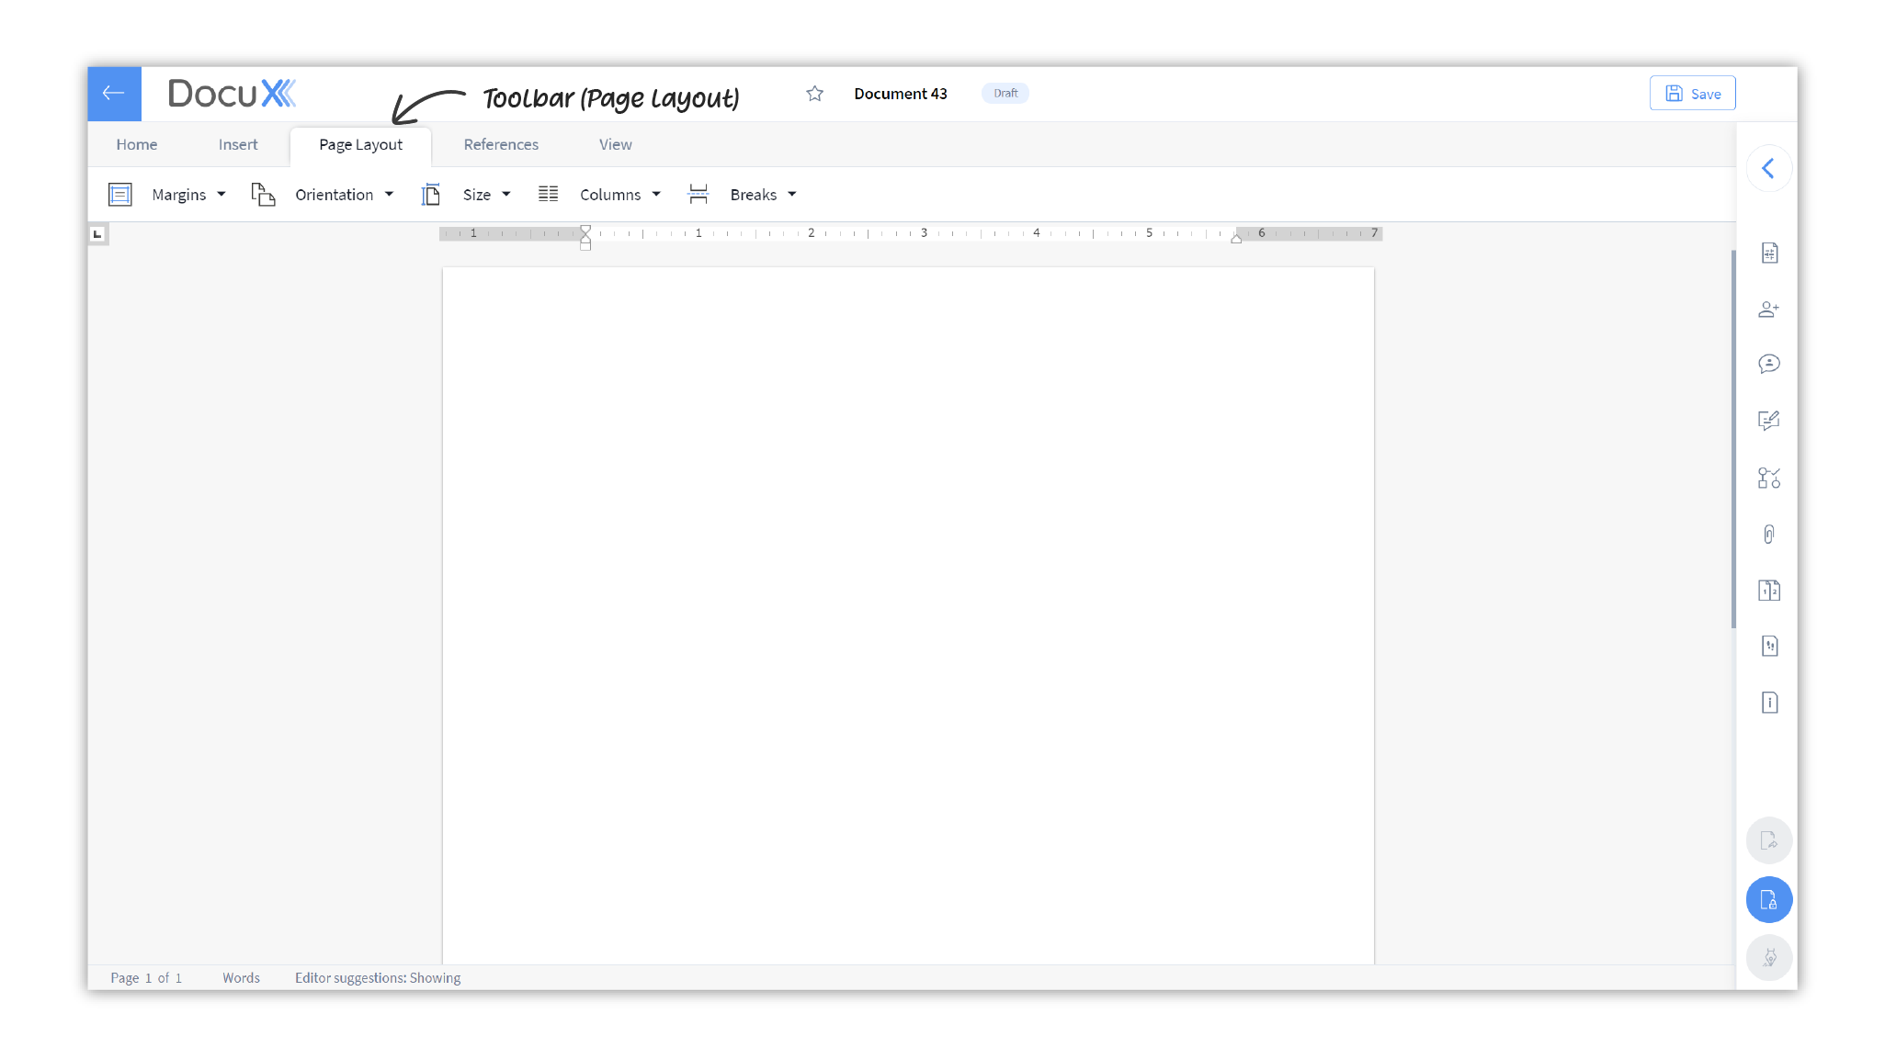The image size is (1885, 1059).
Task: Click Editor suggestions: Showing status
Action: tap(378, 978)
